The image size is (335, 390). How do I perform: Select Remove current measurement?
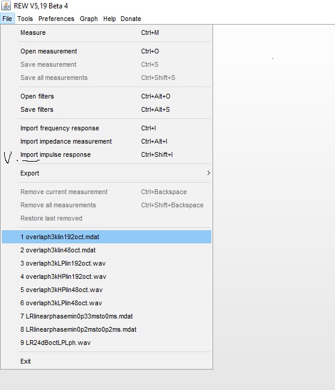coord(106,192)
